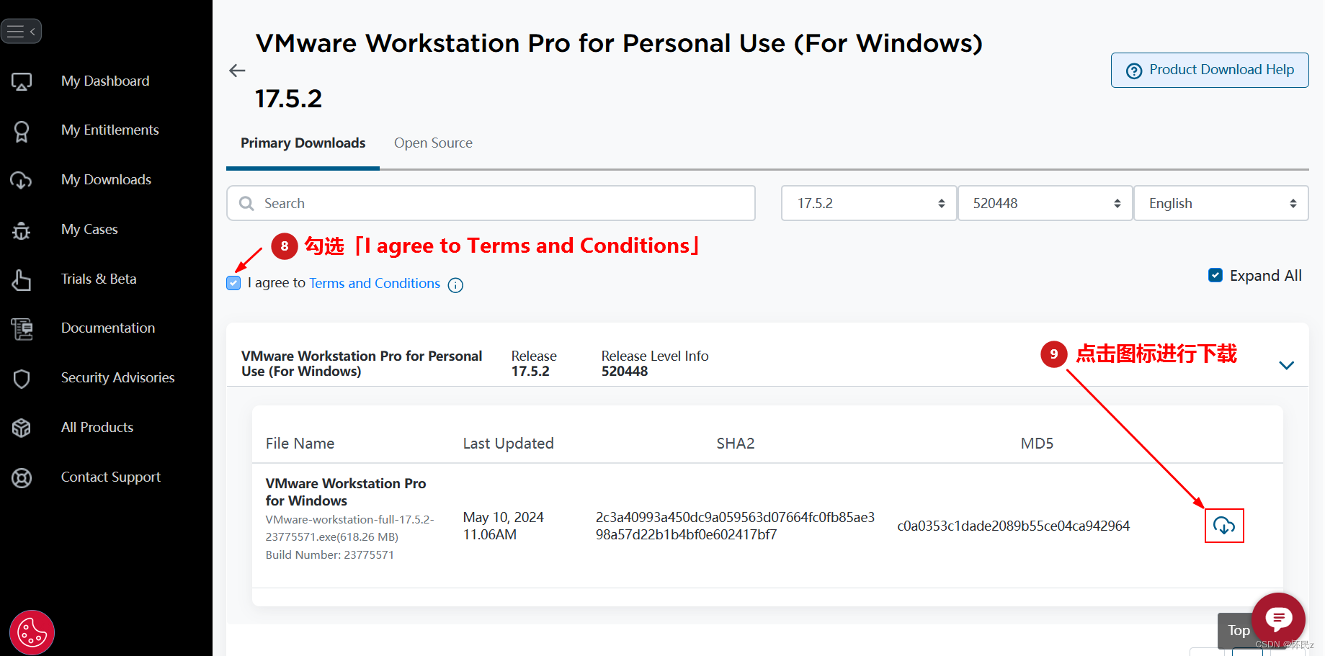Click the SHA2 hash 2c3a40993a... value
1325x656 pixels.
pos(735,526)
